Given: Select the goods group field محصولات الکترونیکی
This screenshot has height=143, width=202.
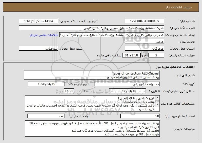Looking at the screenshot, I should click(127, 84).
